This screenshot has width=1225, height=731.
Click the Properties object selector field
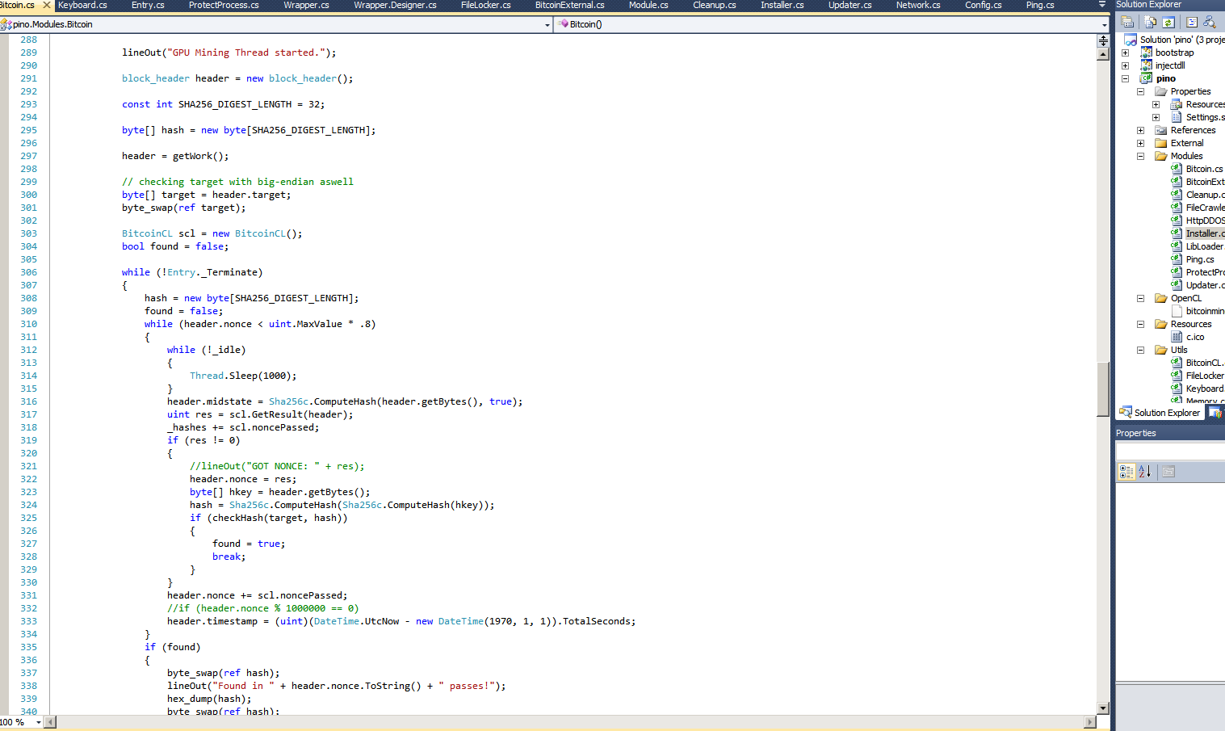coord(1170,451)
